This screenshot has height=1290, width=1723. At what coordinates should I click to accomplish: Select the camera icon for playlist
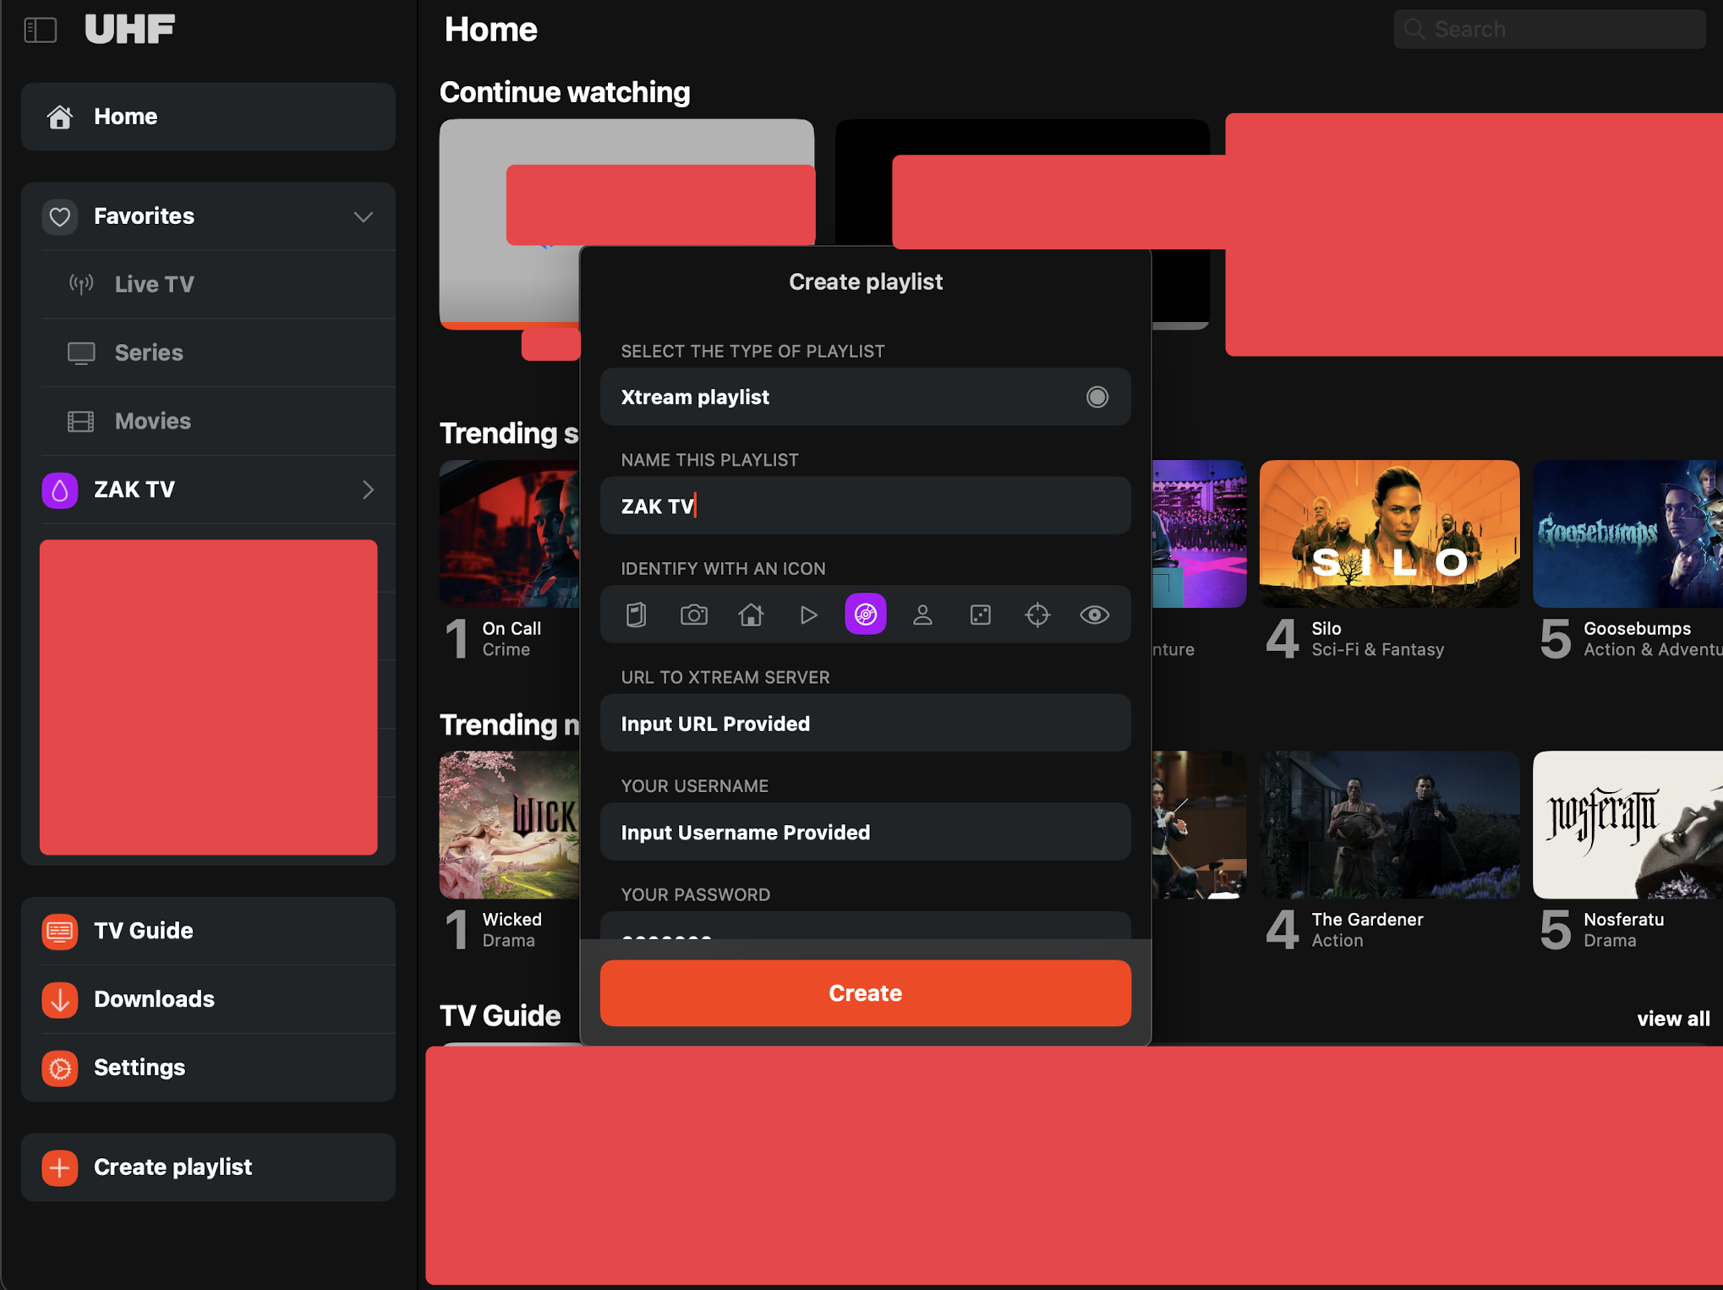coord(693,615)
